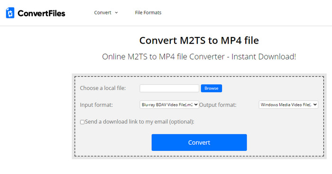
Task: Open the Input format dropdown
Action: (x=169, y=104)
